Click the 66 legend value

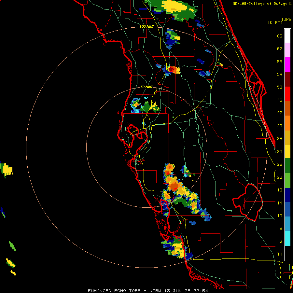(x=280, y=36)
